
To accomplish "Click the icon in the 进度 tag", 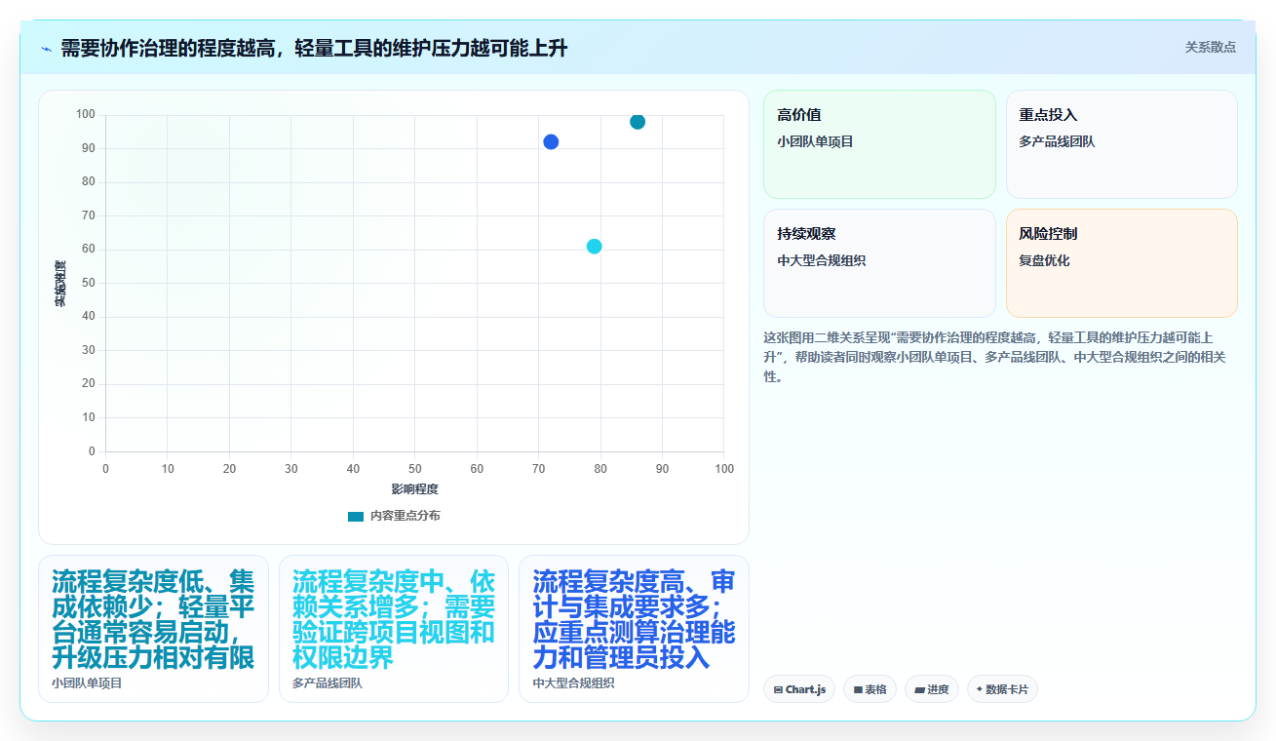I will [x=920, y=689].
